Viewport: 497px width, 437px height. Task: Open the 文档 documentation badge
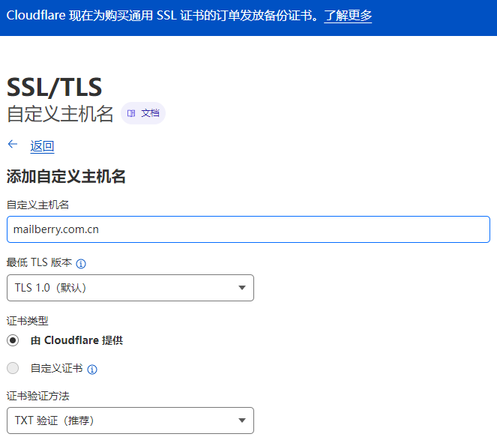[x=143, y=113]
